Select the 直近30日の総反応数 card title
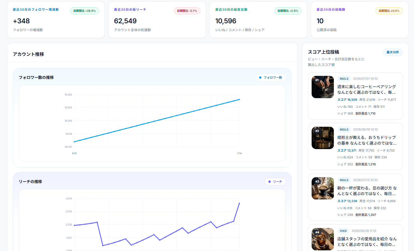The height and width of the screenshot is (251, 414). [231, 10]
